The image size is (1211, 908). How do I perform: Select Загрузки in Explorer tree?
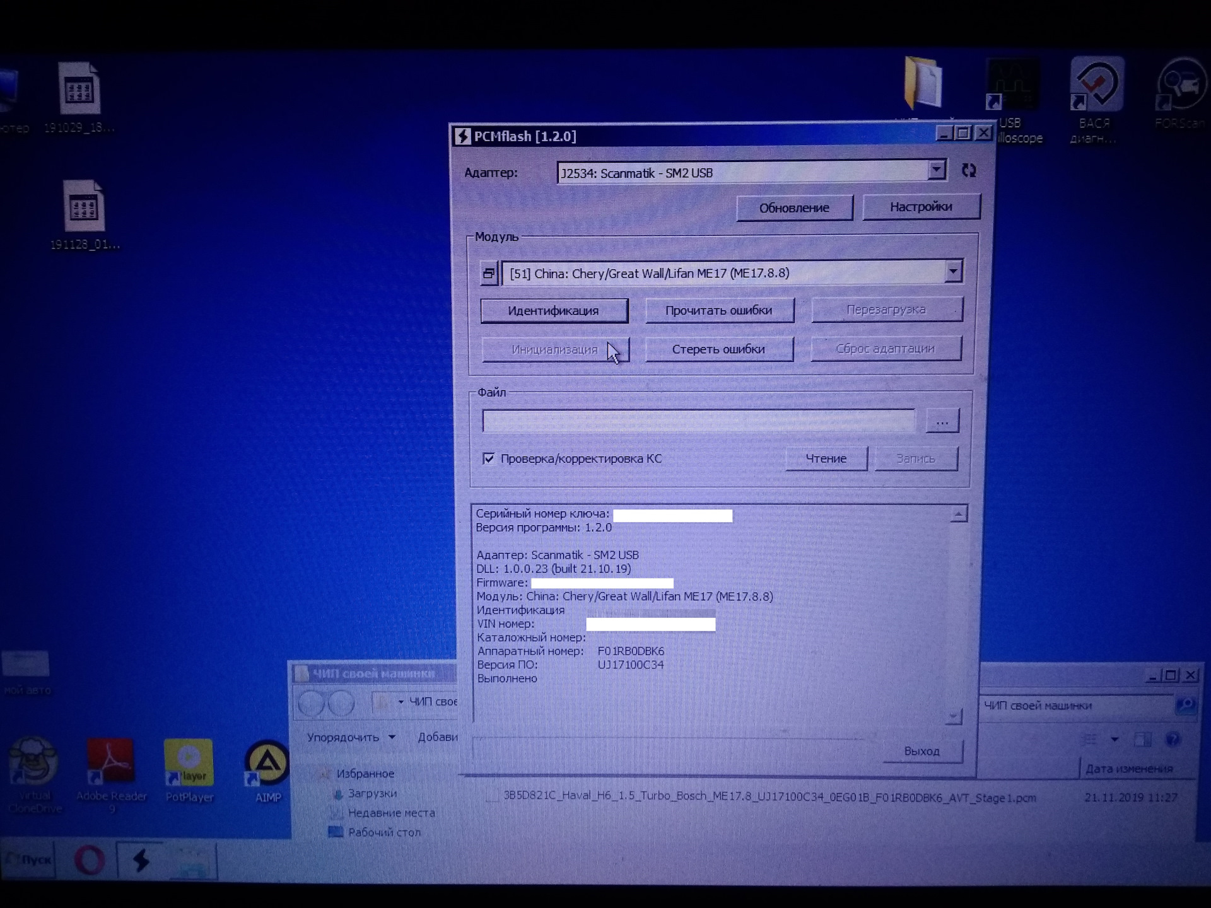[x=372, y=793]
